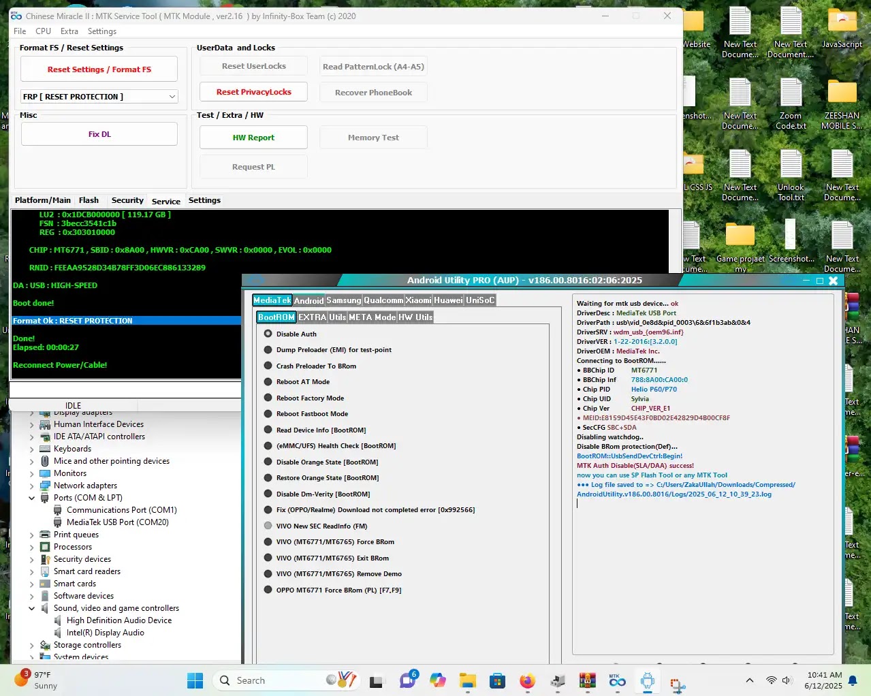Open the weather widget showing 97°F
The image size is (871, 696).
pos(35,680)
